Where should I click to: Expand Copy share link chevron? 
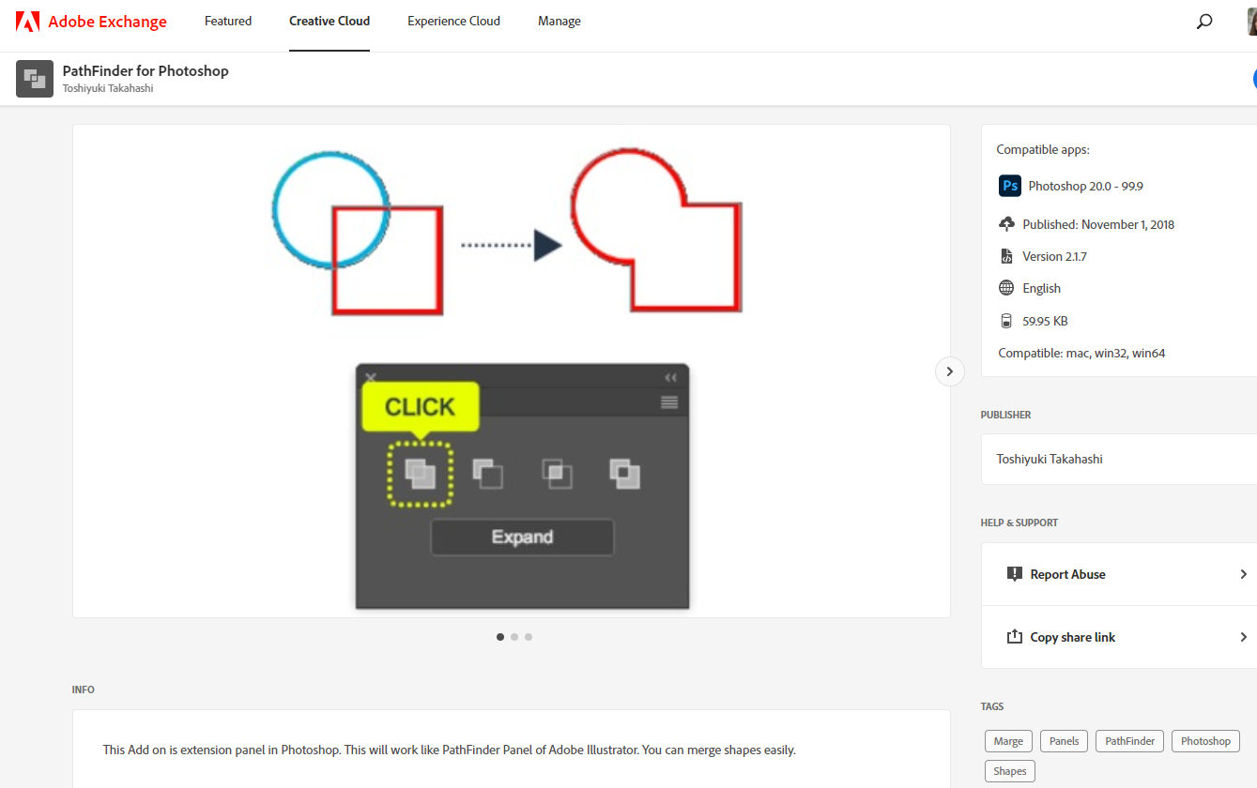coord(1243,637)
